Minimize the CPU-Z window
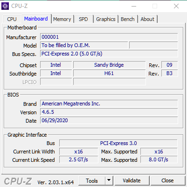 134,6
